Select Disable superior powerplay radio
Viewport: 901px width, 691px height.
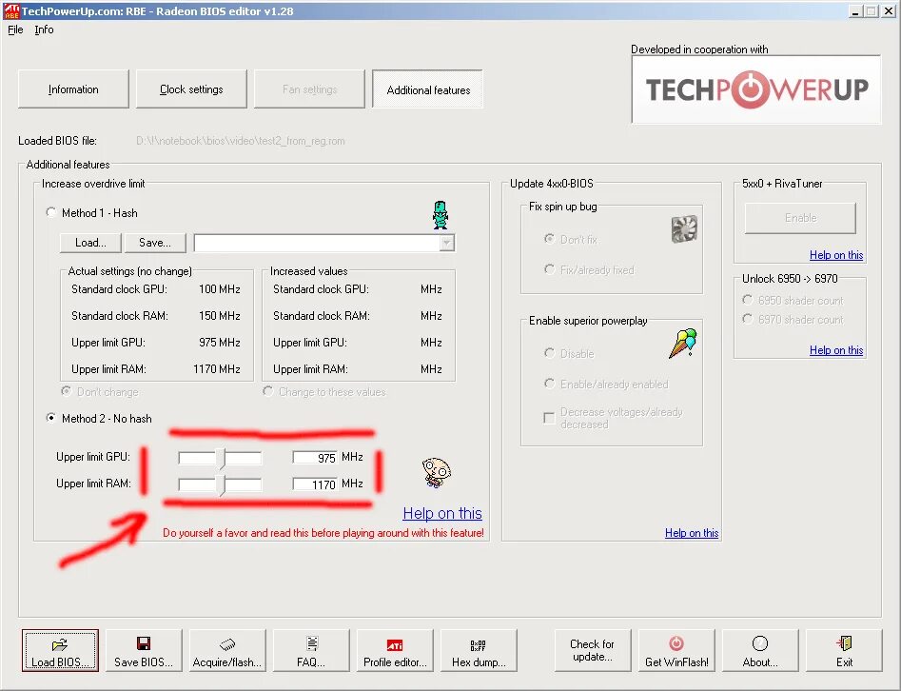click(550, 353)
